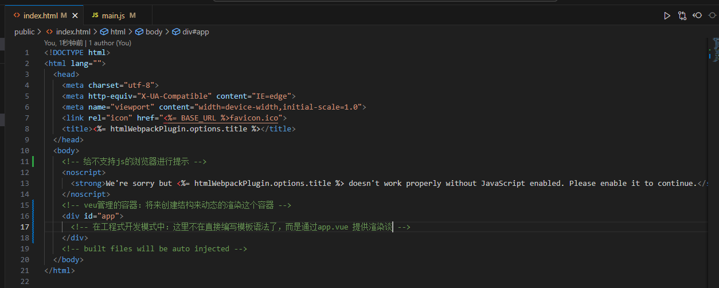Open the div#app breadcrumb symbol
Screen dimensions: 719x288
(x=196, y=32)
